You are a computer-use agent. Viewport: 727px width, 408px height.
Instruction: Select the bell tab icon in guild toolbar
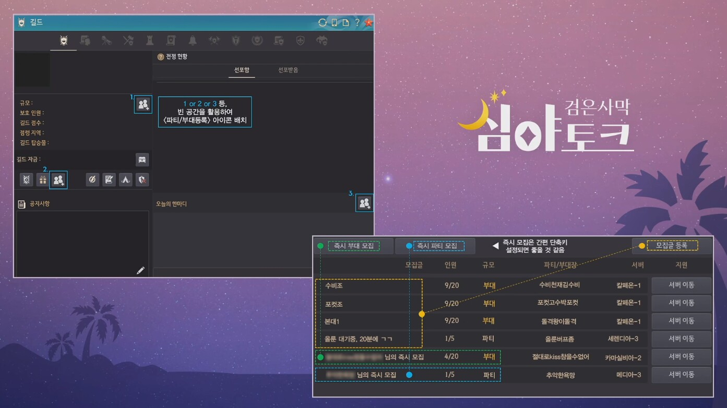[193, 41]
